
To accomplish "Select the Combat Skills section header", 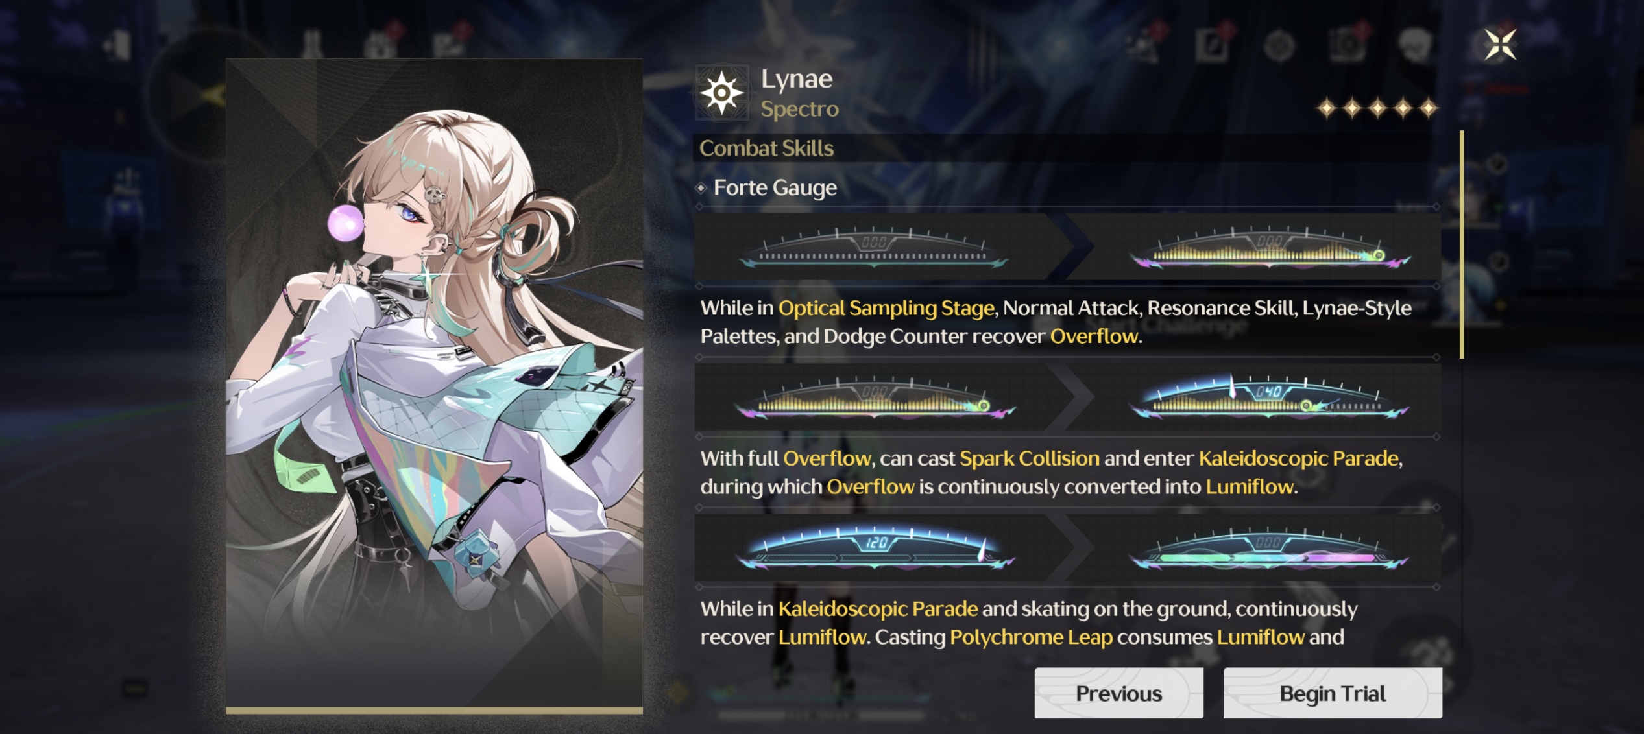I will point(766,148).
